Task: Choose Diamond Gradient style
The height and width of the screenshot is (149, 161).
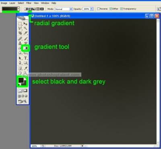Action: coord(42,9)
